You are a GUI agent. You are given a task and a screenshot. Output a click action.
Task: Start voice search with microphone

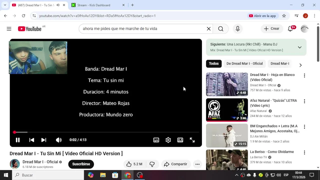click(238, 29)
